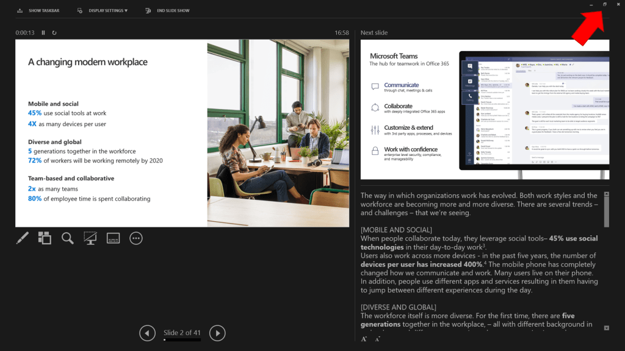This screenshot has width=625, height=351.
Task: Open the pen and laser pointer tools
Action: click(x=22, y=238)
